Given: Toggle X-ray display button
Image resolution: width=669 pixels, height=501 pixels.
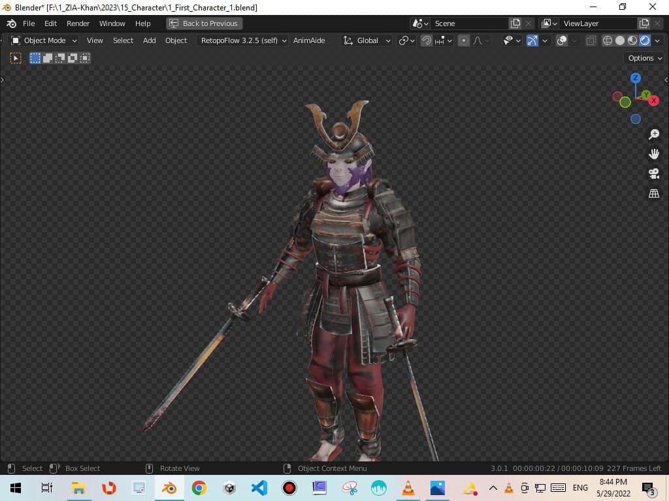Looking at the screenshot, I should [591, 40].
